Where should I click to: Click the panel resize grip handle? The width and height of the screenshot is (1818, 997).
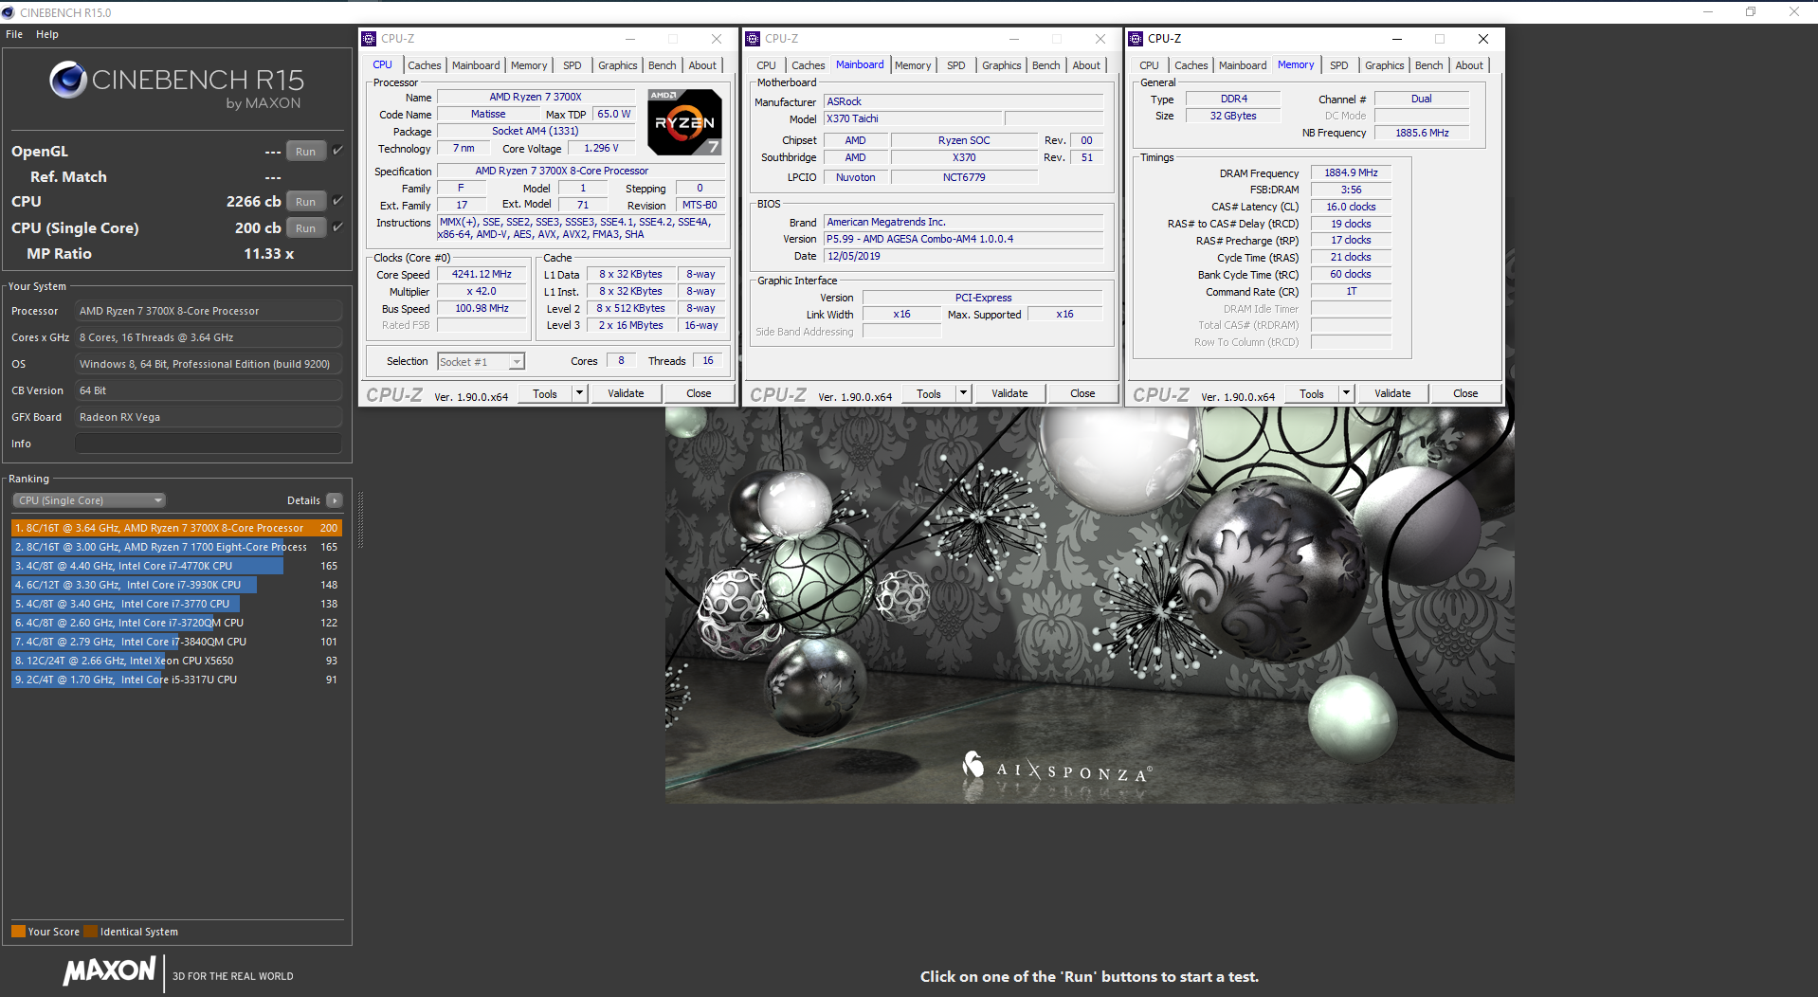(360, 519)
